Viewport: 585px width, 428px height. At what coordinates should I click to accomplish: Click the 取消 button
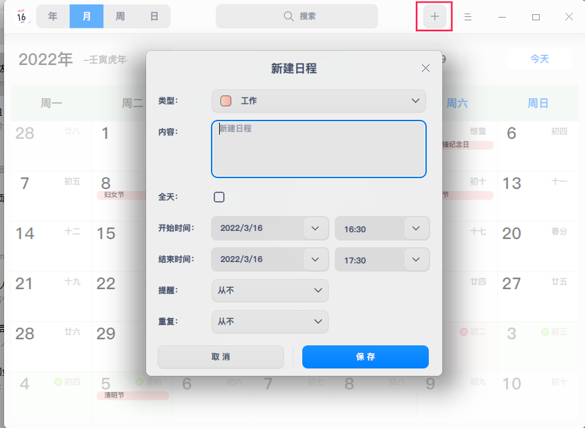point(220,357)
